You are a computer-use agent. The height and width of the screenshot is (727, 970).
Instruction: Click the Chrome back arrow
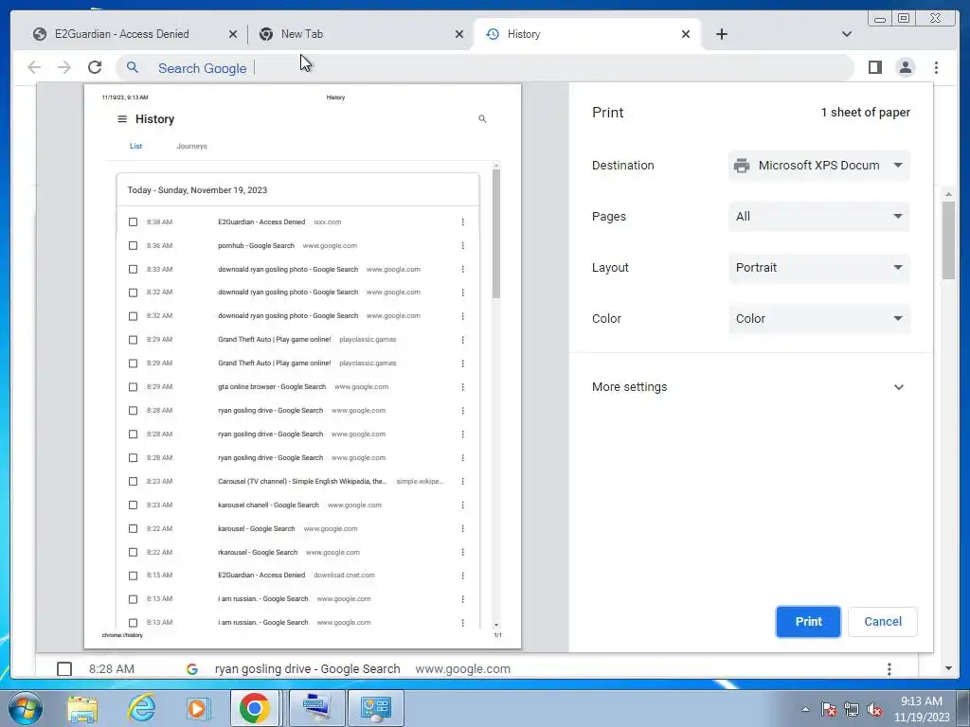34,67
